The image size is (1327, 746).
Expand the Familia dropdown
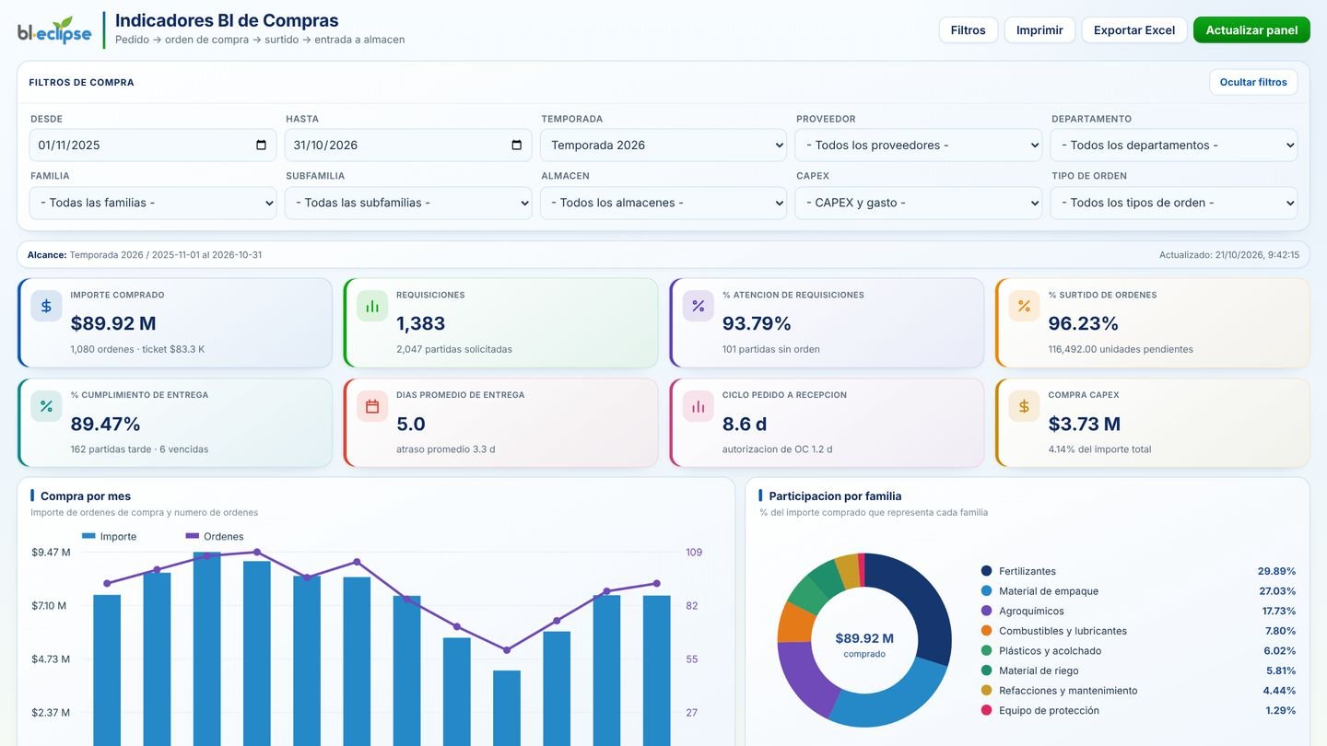(x=153, y=203)
